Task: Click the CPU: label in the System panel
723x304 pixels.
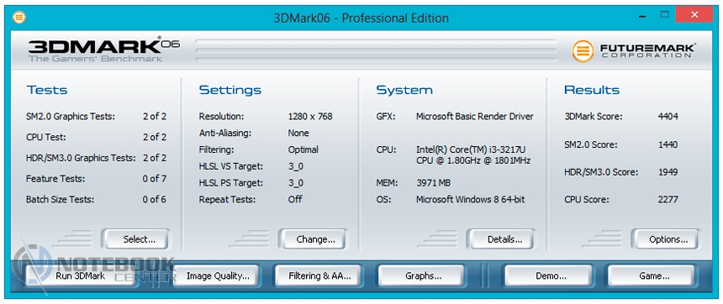Action: pos(386,149)
